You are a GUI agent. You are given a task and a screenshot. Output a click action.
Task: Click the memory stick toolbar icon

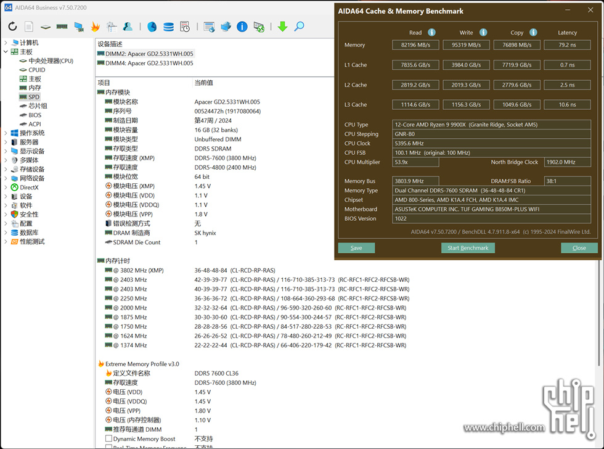[x=62, y=27]
